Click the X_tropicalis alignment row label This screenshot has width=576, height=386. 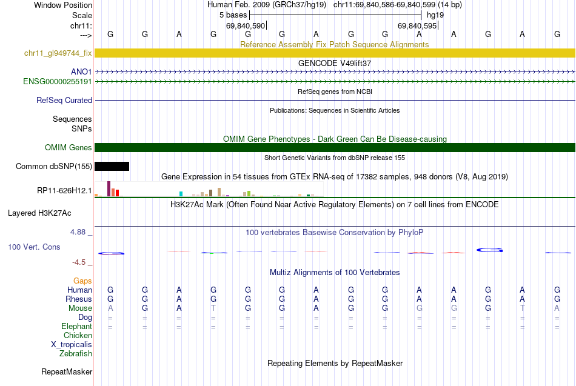pyautogui.click(x=72, y=345)
